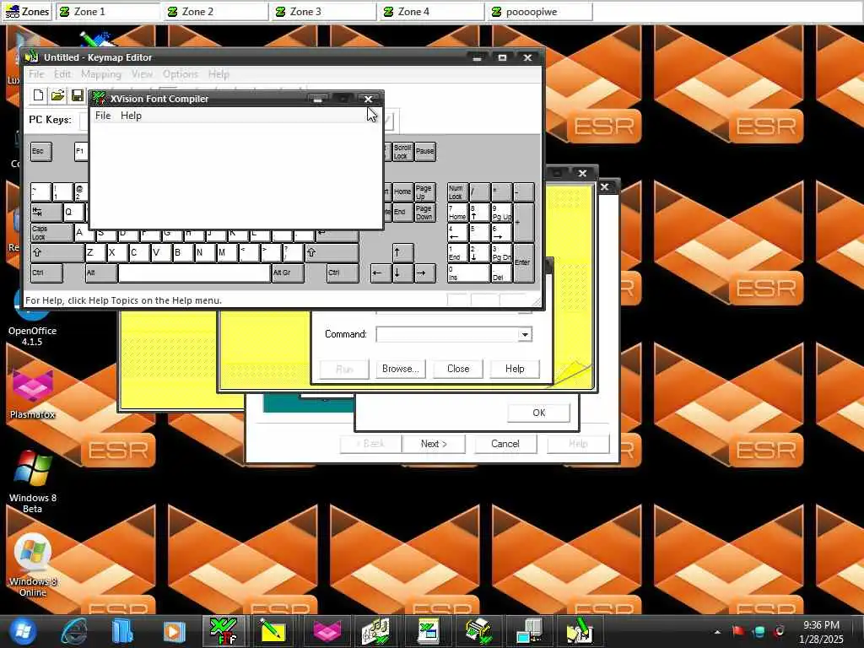Click the New file icon in Keymap Editor toolbar
Screen dimensions: 864x648
click(38, 95)
